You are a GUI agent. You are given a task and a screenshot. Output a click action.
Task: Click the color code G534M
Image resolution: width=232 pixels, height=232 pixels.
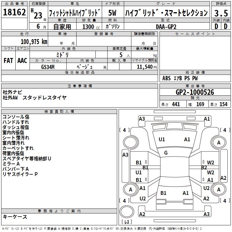[48, 66]
